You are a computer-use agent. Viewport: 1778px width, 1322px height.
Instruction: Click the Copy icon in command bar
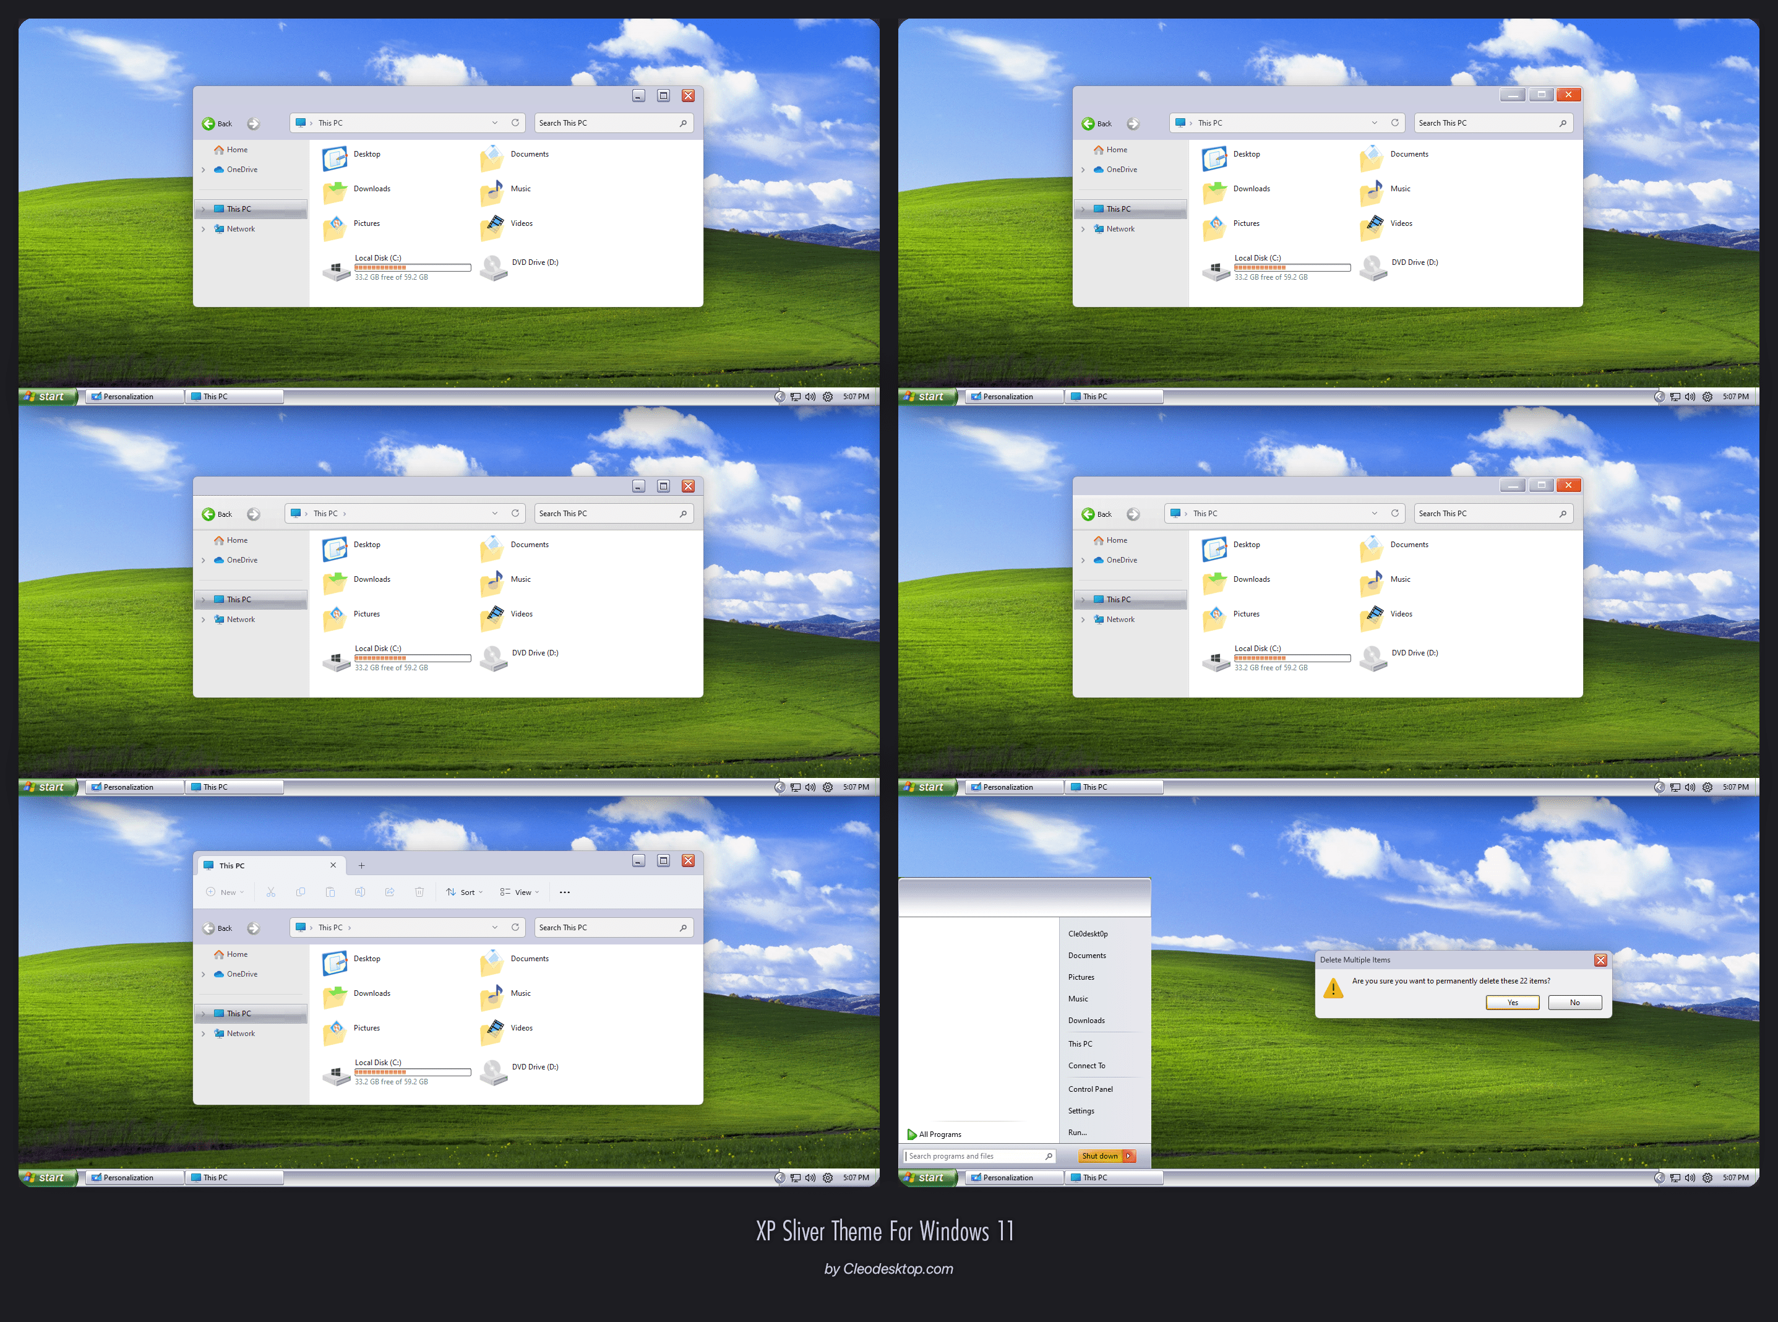click(301, 891)
